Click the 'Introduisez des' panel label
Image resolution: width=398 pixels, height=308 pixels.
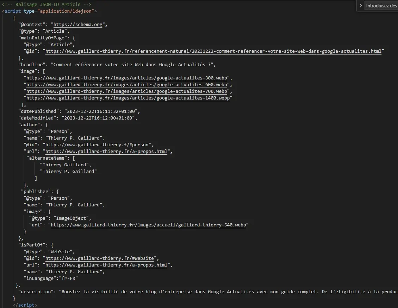tap(381, 6)
